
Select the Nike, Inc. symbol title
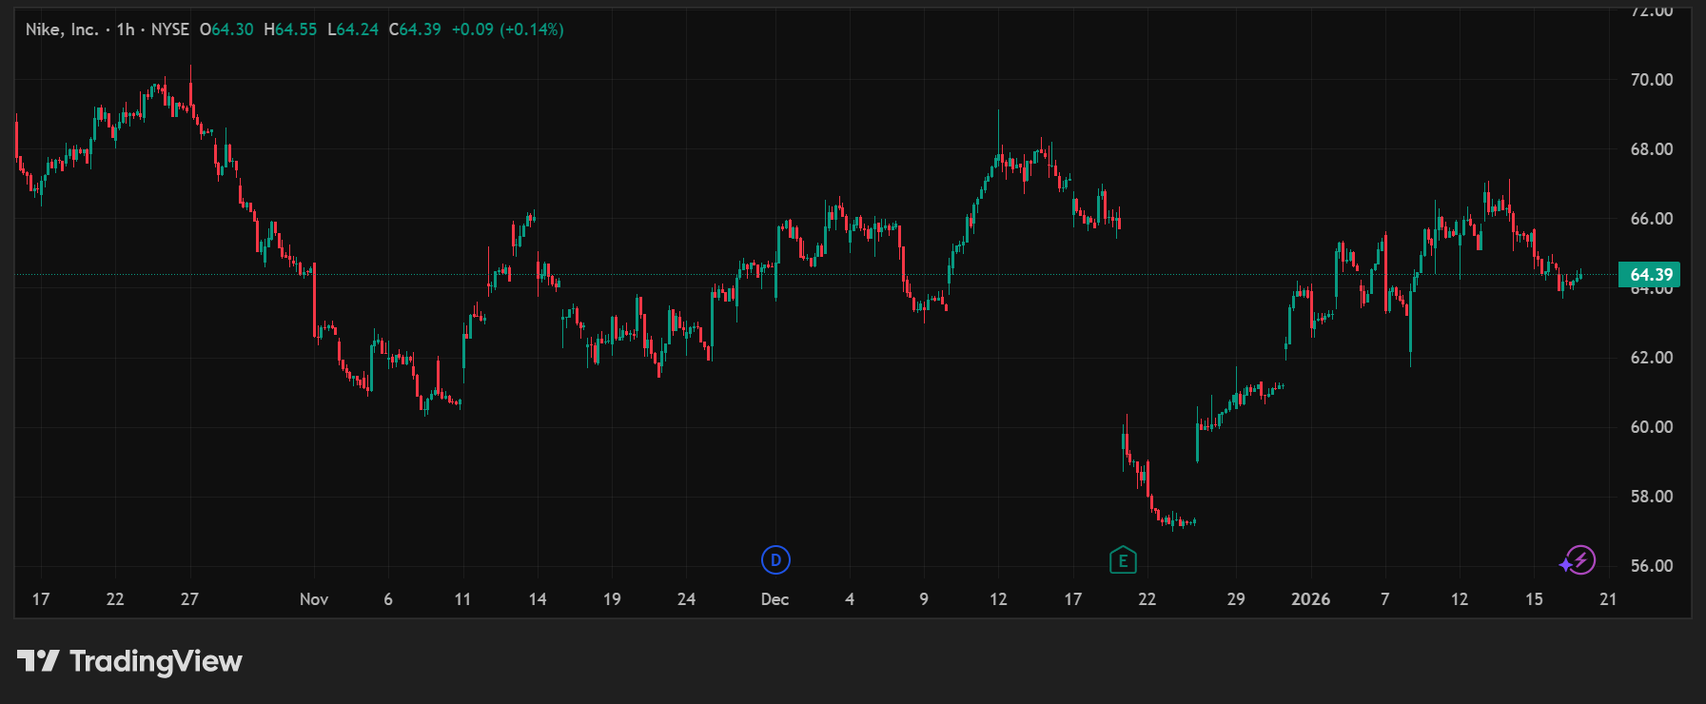pyautogui.click(x=62, y=29)
